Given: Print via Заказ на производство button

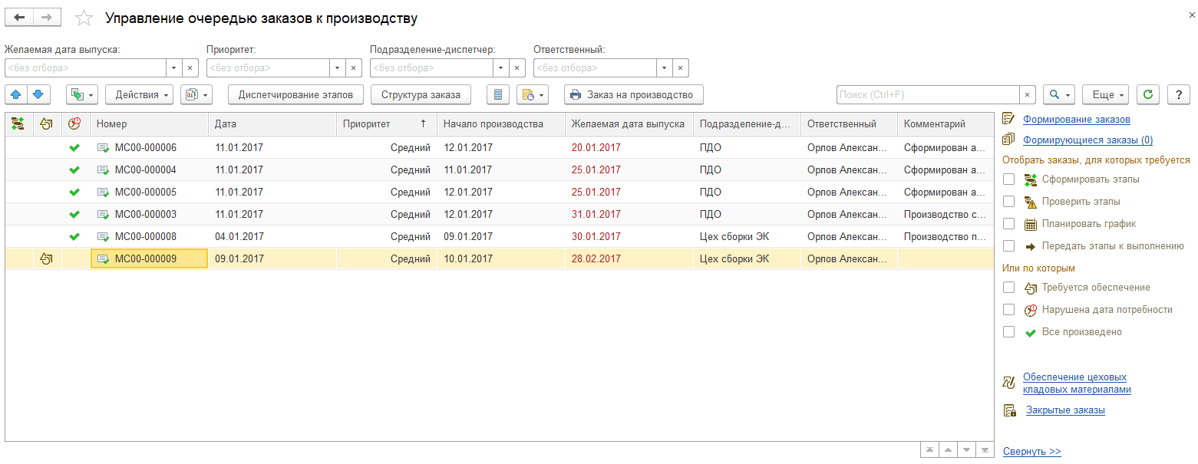Looking at the screenshot, I should (633, 94).
